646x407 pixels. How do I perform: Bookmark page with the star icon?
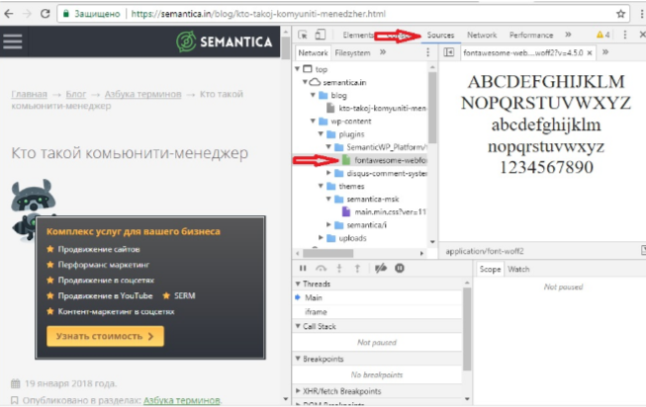[620, 14]
